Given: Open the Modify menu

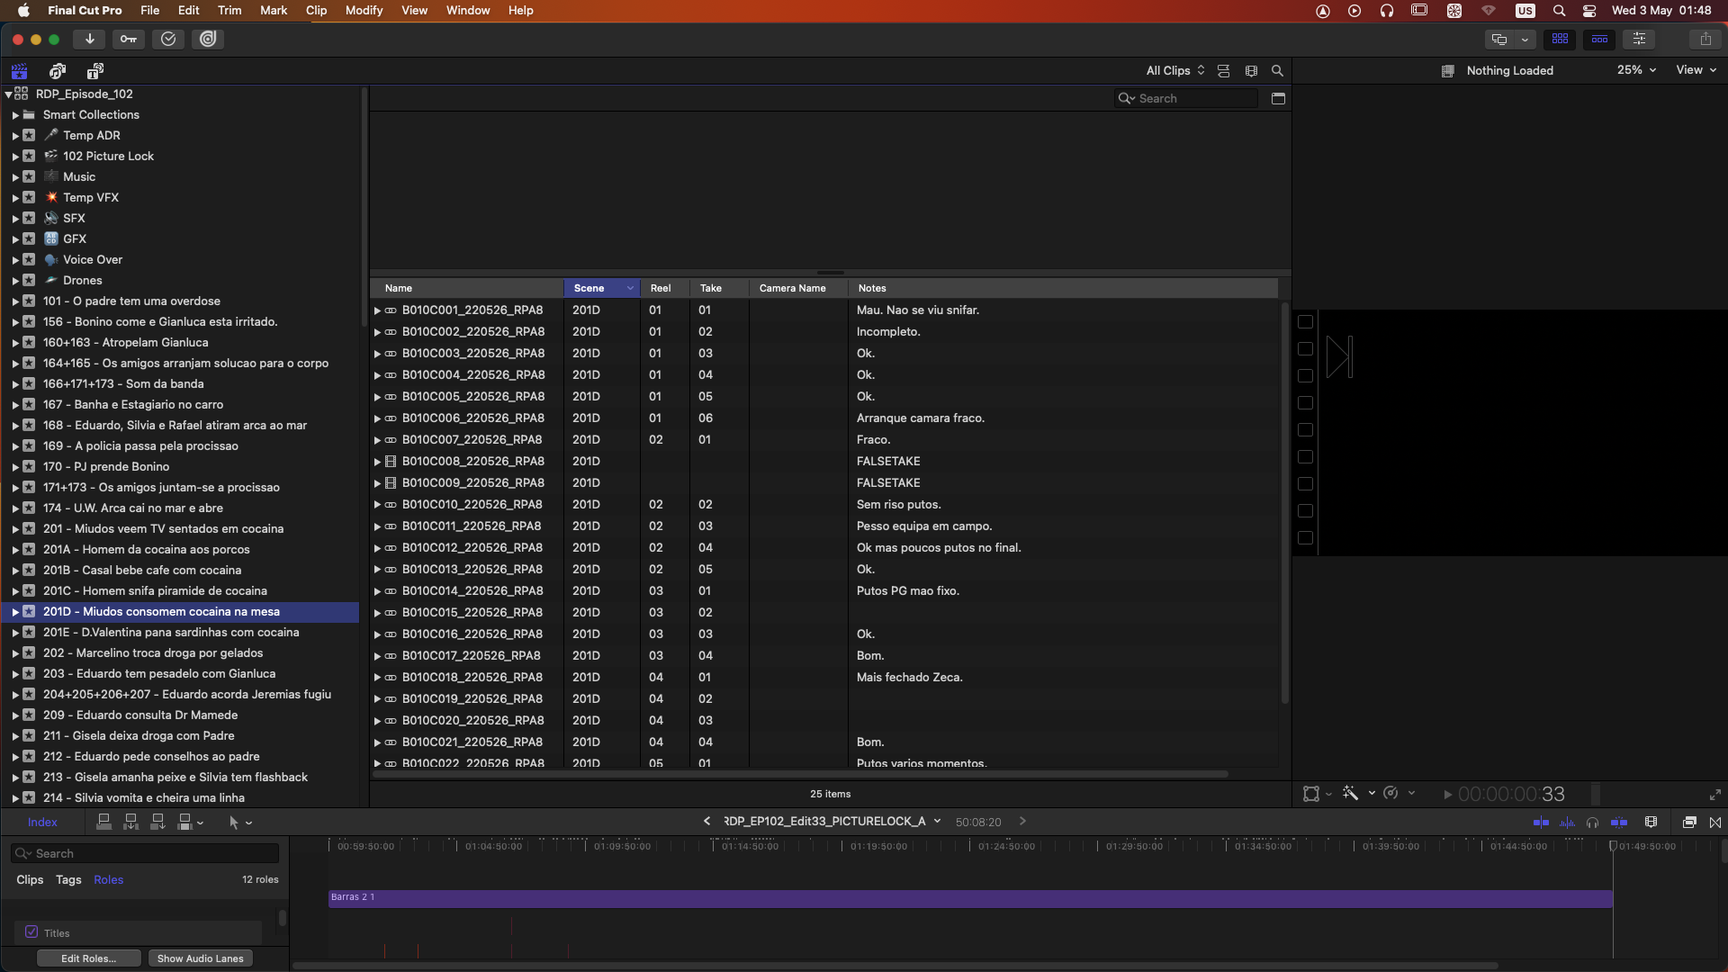Looking at the screenshot, I should pos(364,10).
